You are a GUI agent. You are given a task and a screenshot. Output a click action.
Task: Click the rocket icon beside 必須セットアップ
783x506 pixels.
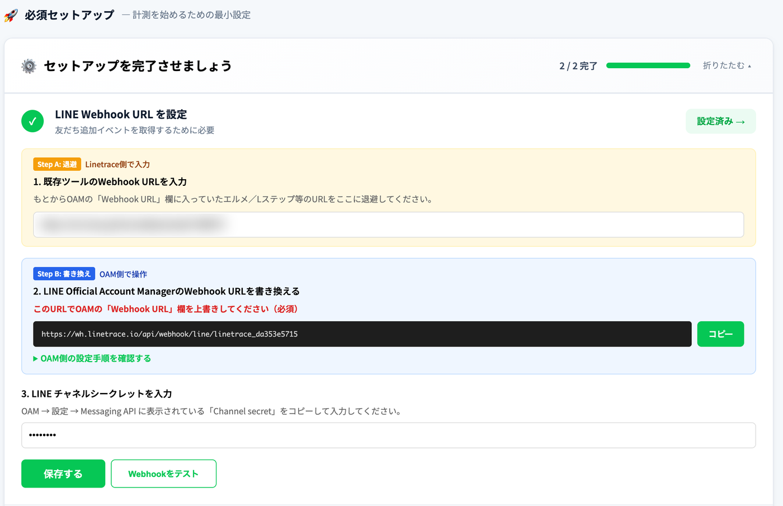(x=11, y=15)
